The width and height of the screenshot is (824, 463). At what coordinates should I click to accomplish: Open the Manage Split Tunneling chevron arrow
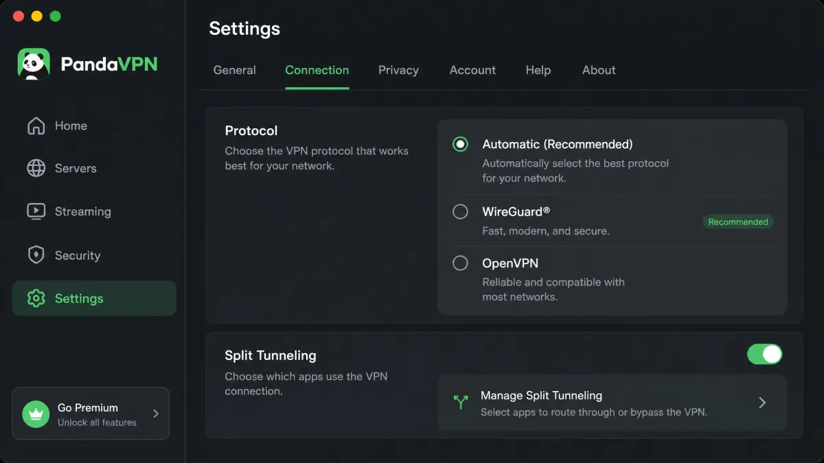pos(762,403)
